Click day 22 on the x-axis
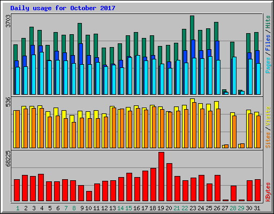 pyautogui.click(x=185, y=208)
